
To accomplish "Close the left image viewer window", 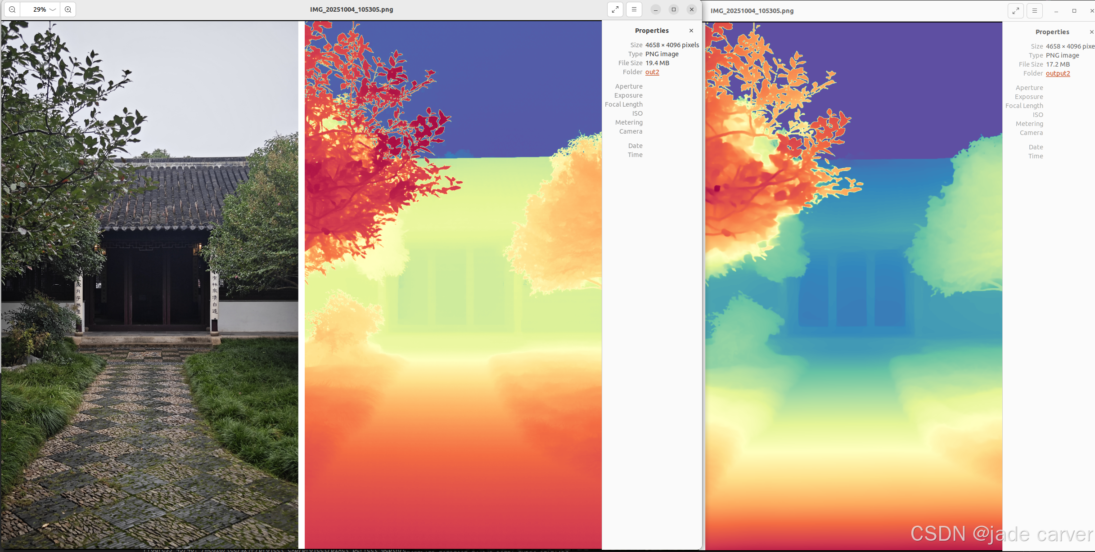I will coord(692,9).
